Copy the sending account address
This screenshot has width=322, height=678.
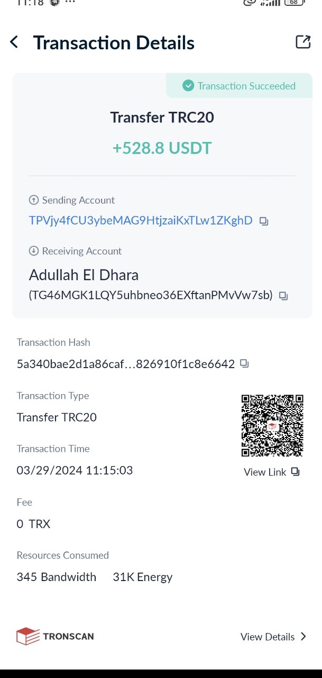click(x=264, y=221)
